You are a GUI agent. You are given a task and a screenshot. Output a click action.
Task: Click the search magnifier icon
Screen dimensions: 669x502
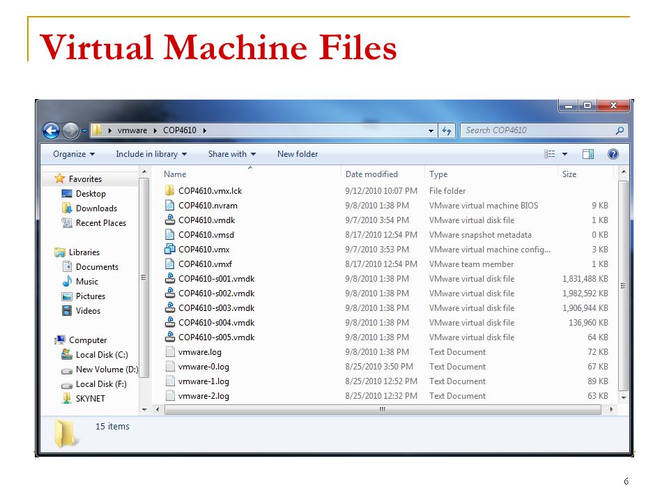[x=620, y=130]
